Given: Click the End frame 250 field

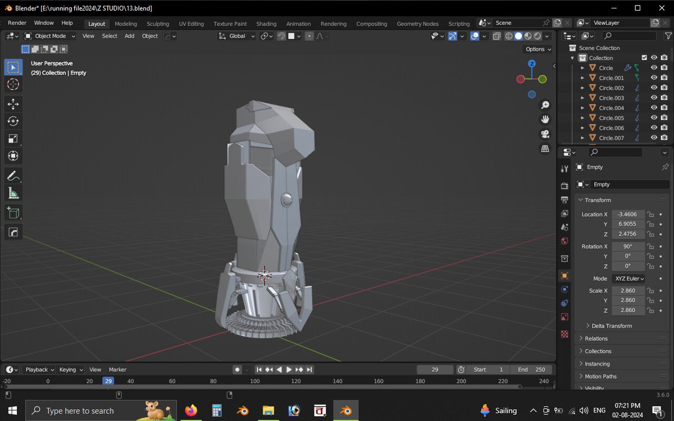Looking at the screenshot, I should [x=531, y=369].
